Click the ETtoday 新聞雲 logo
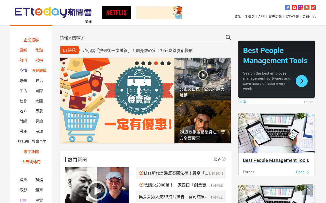 pos(53,12)
